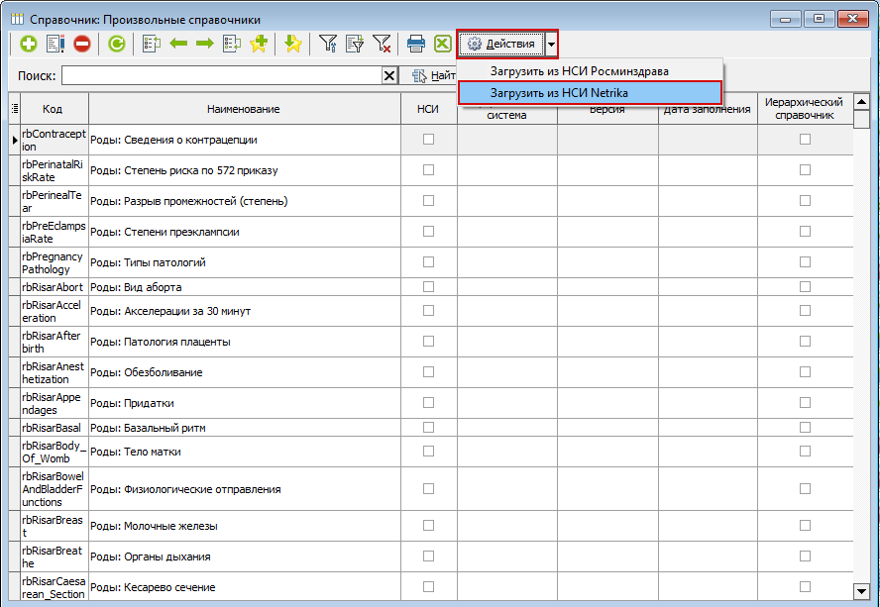The image size is (880, 607).
Task: Click the scrollbar down arrow
Action: click(861, 591)
